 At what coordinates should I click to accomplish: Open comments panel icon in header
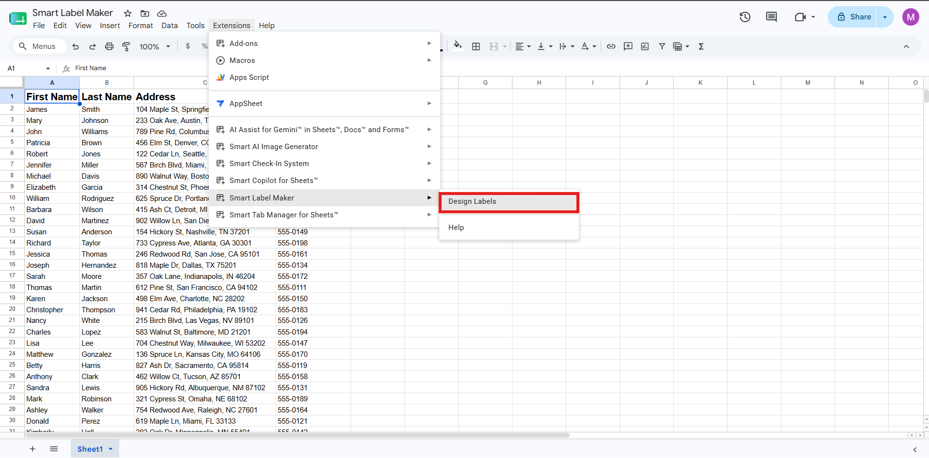[771, 17]
